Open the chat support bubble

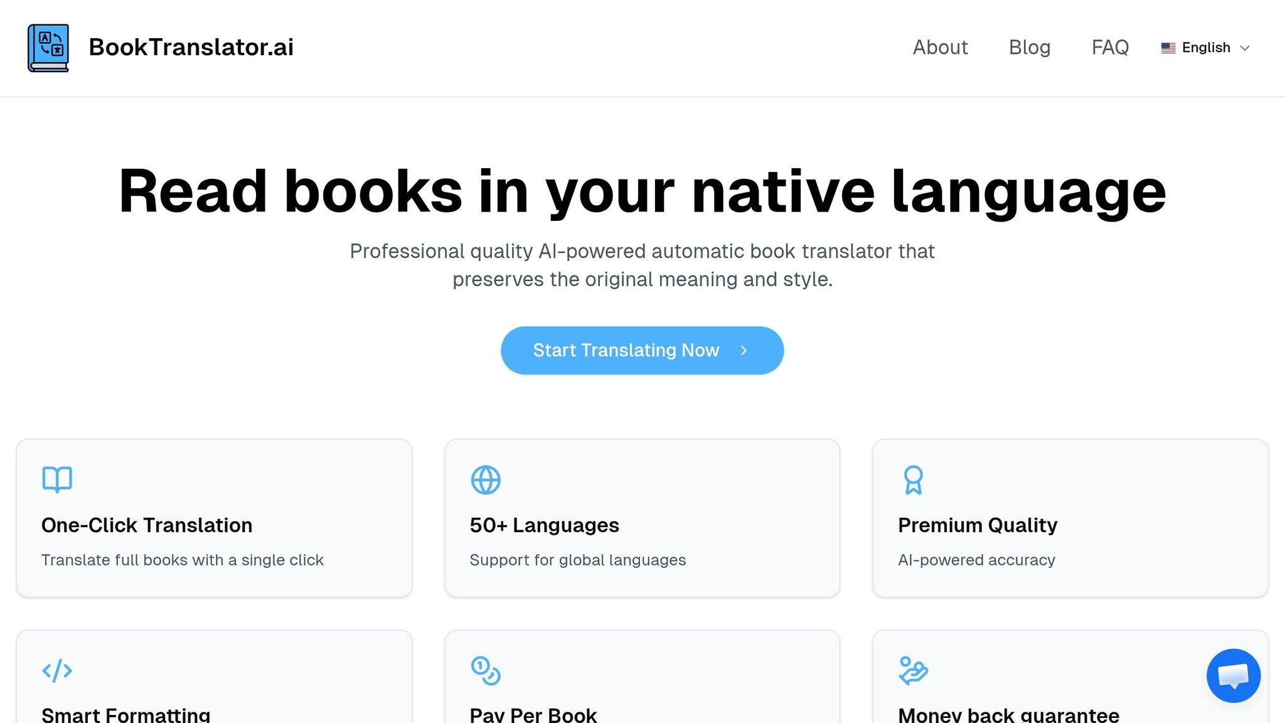(x=1233, y=675)
